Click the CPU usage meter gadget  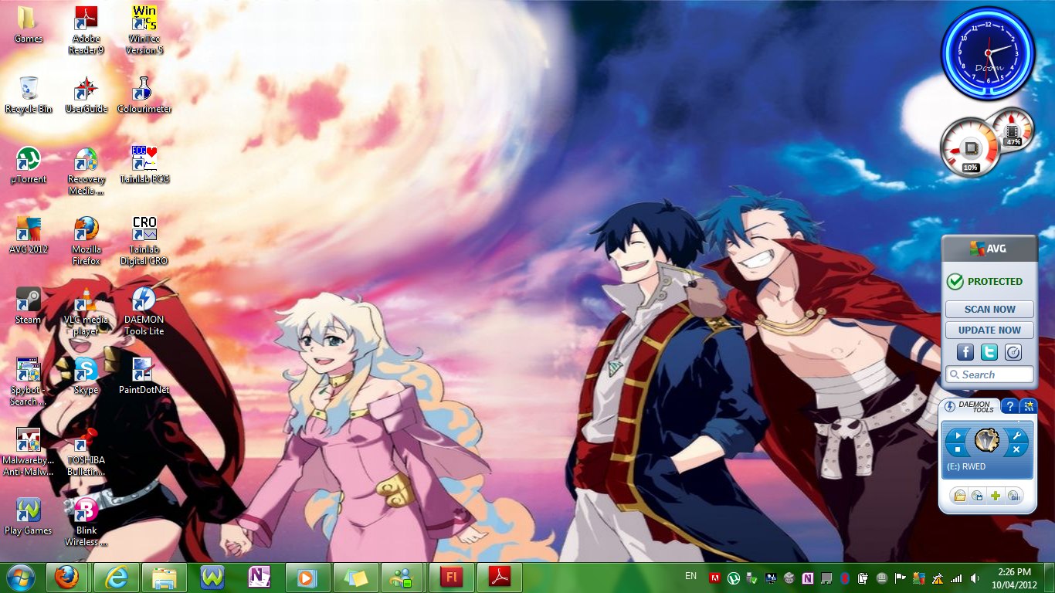point(970,147)
